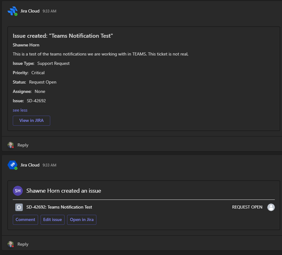Click the 'Issue created: "Teams Notification Test"' heading

[x=63, y=36]
